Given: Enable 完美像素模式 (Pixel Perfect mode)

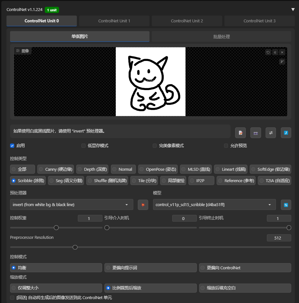Looking at the screenshot, I should click(x=155, y=146).
